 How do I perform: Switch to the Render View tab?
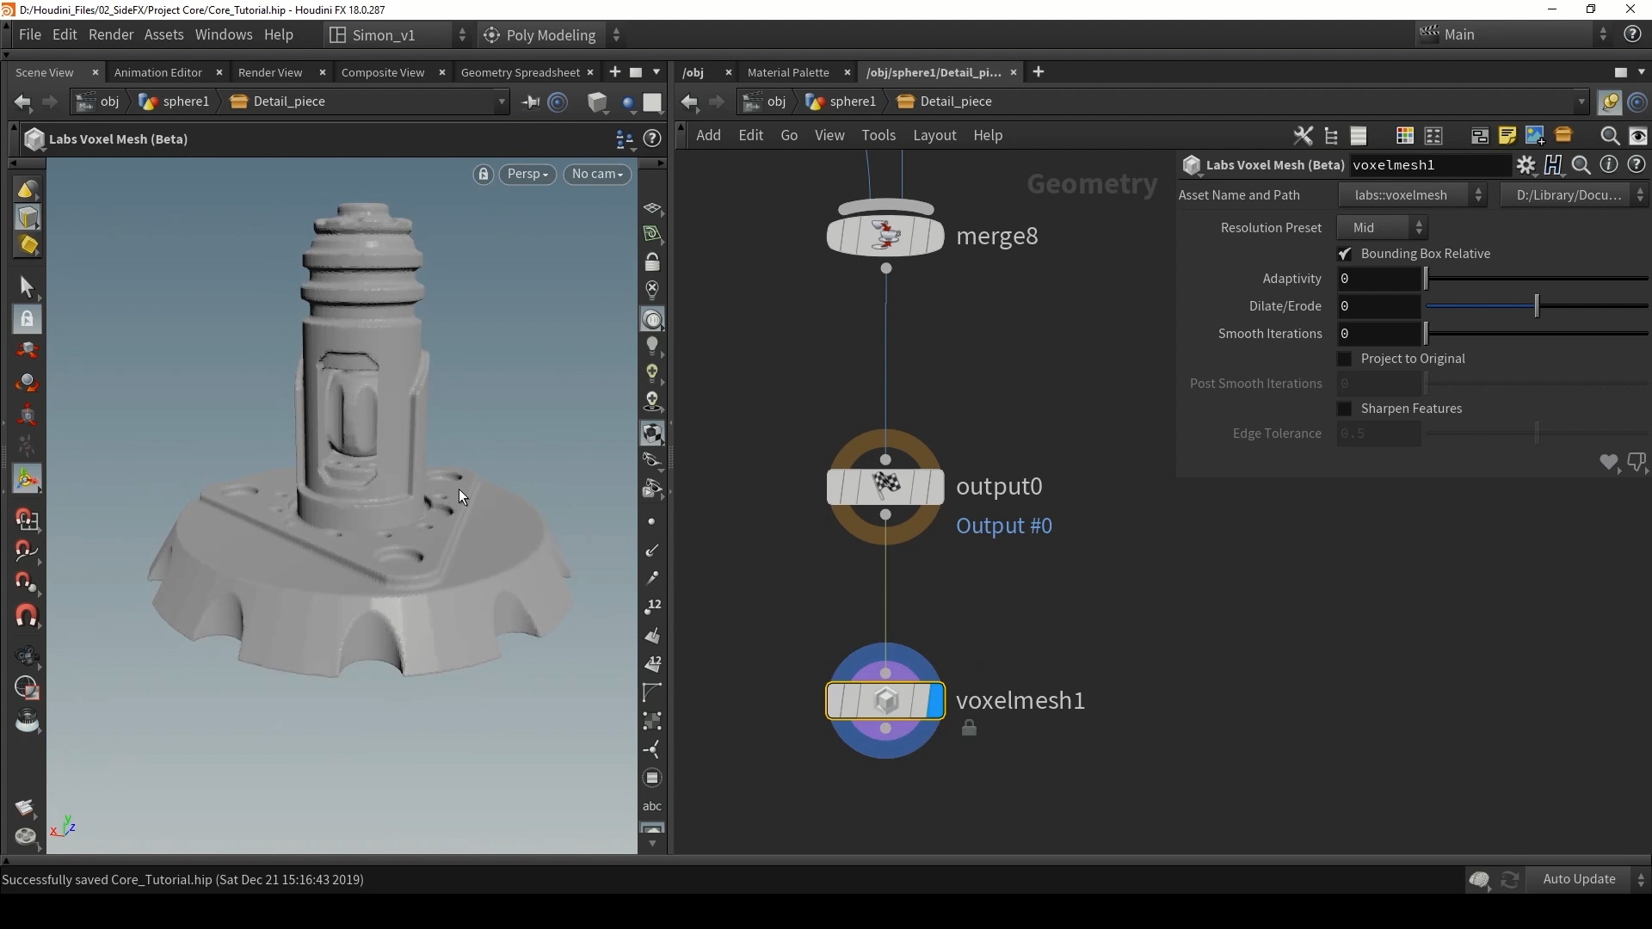point(270,73)
